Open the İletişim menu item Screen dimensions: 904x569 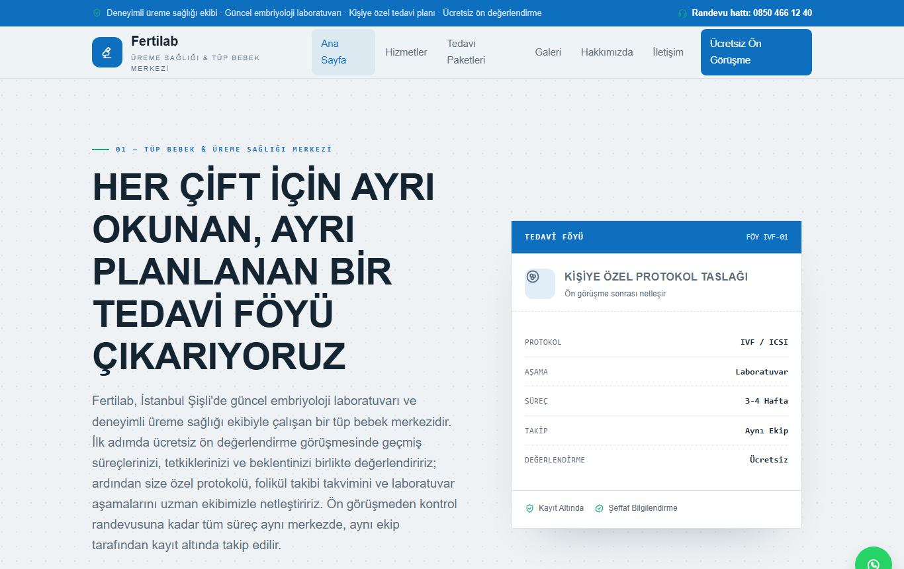668,52
